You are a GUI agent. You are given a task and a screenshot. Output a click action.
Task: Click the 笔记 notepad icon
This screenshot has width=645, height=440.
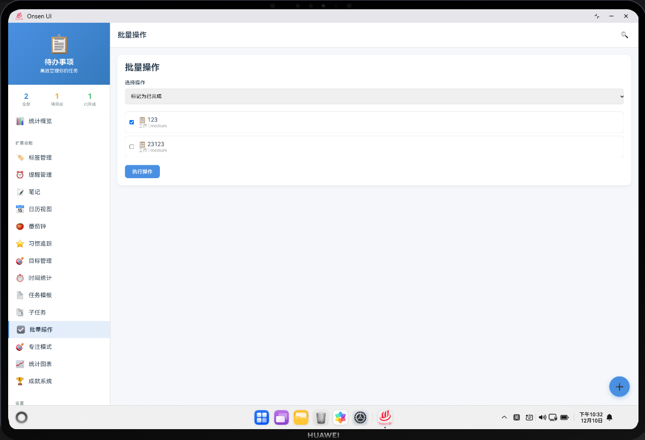pos(20,192)
